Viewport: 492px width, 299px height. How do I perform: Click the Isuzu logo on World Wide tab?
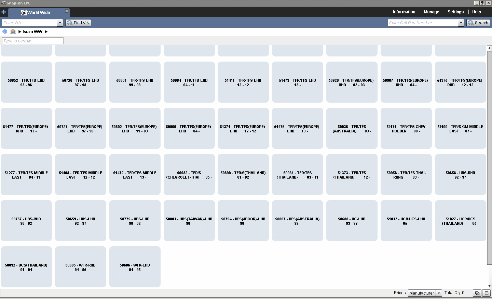(24, 13)
